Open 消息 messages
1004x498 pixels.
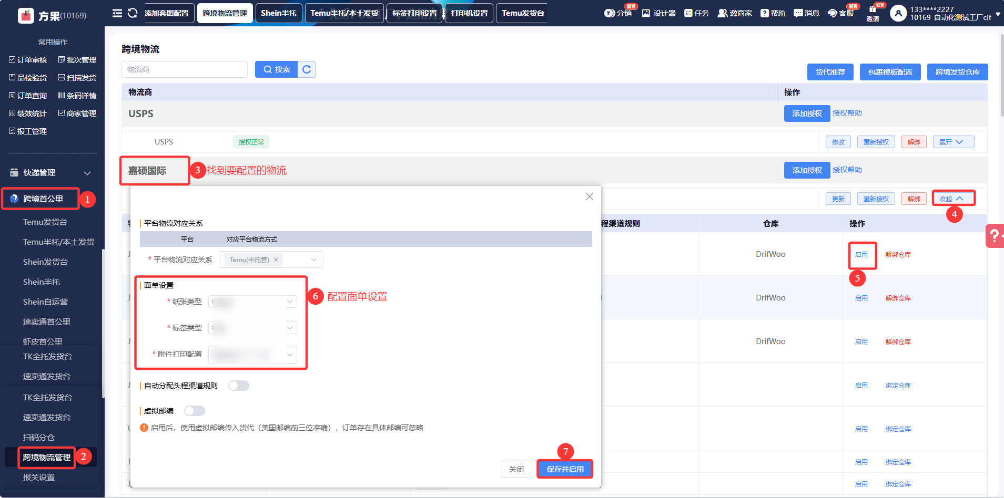pos(806,13)
